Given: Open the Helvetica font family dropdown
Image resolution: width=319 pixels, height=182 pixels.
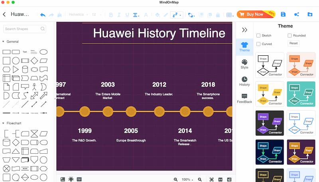Looking at the screenshot, I should (x=78, y=15).
